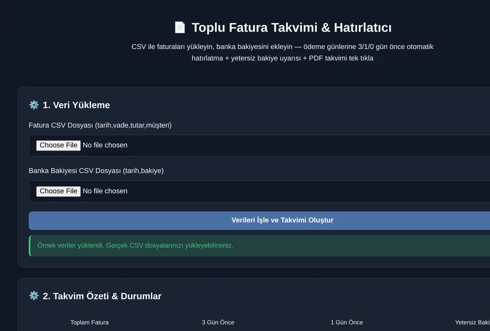Viewport: 490px width, 331px height.
Task: Click the Toplu Fatura Takvimi & Hatırlatıcı title
Action: [292, 27]
